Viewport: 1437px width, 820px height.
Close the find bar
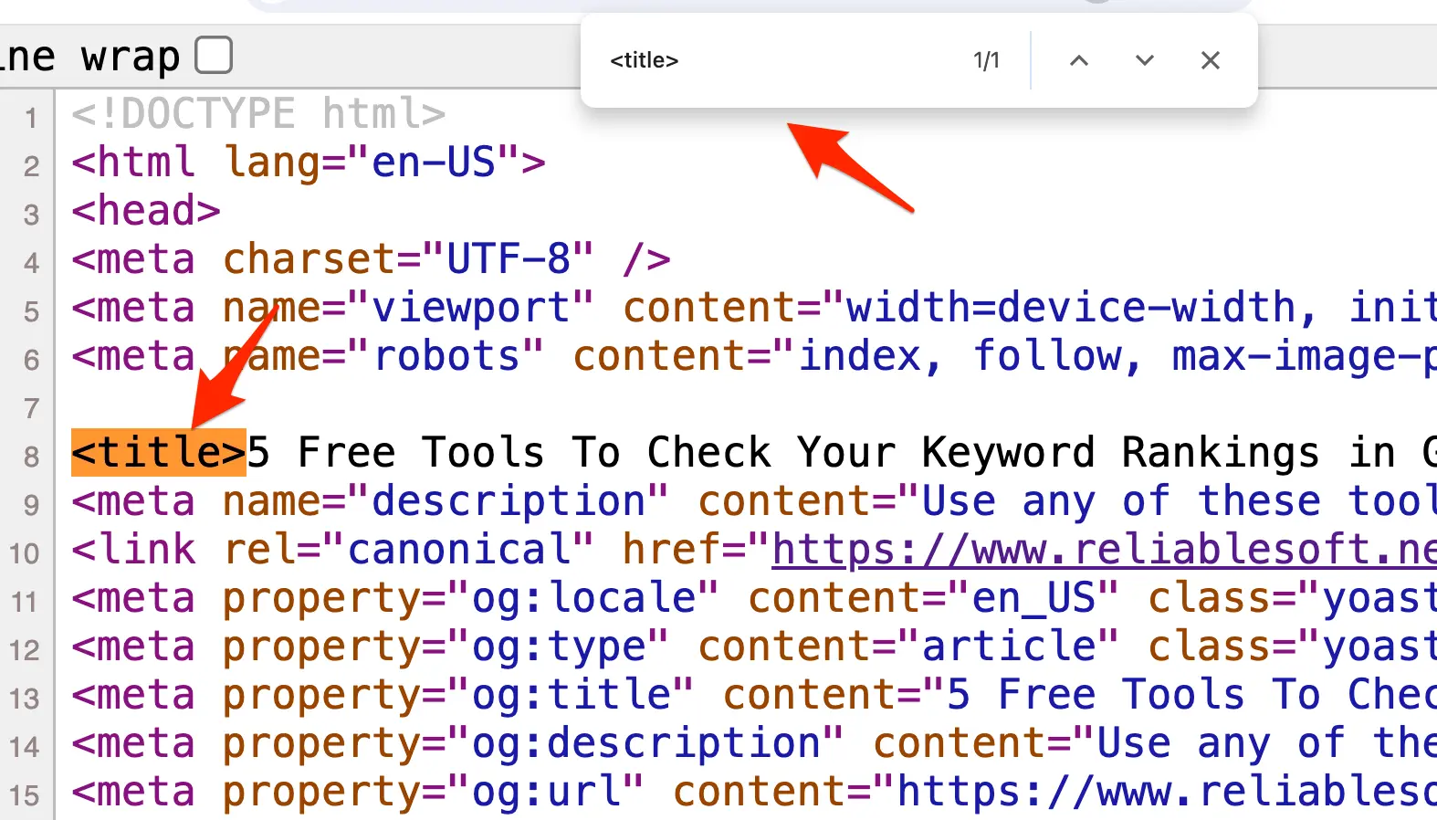coord(1210,60)
